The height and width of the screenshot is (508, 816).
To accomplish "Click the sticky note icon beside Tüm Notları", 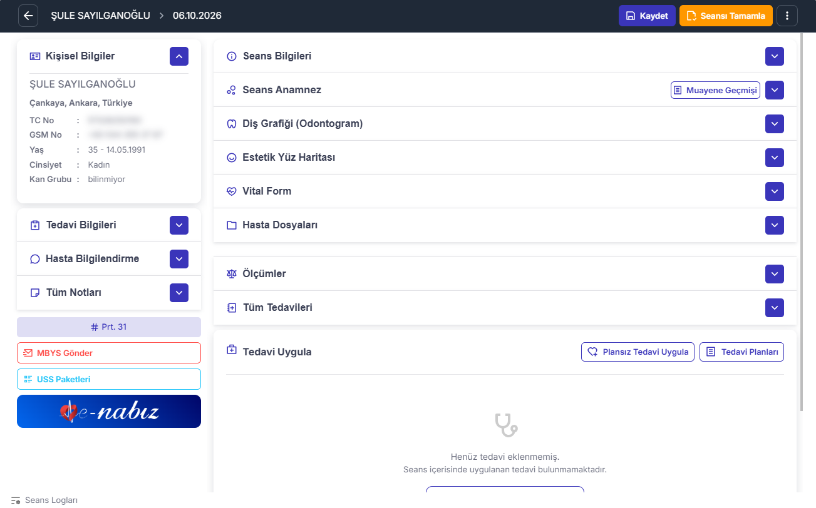I will pos(35,293).
